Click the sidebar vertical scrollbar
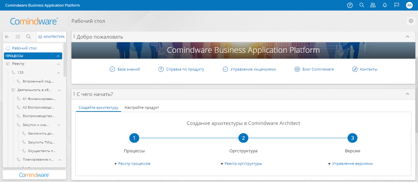The image size is (418, 182). click(x=65, y=60)
